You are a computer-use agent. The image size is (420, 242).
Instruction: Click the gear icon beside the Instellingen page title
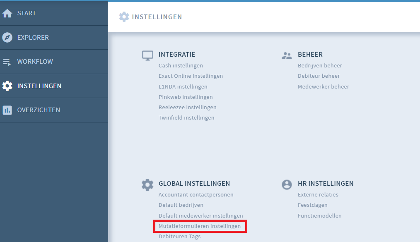click(124, 17)
